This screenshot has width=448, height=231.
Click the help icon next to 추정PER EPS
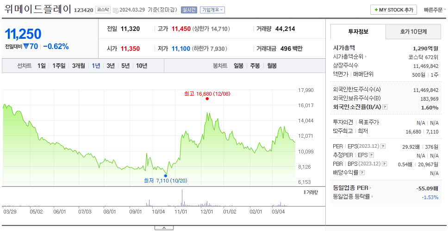pyautogui.click(x=371, y=155)
